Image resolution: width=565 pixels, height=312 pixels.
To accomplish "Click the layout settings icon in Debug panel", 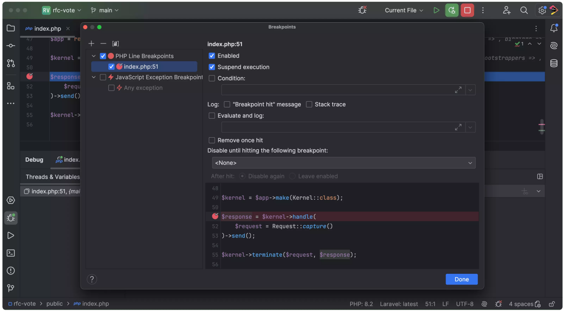I will (x=540, y=177).
